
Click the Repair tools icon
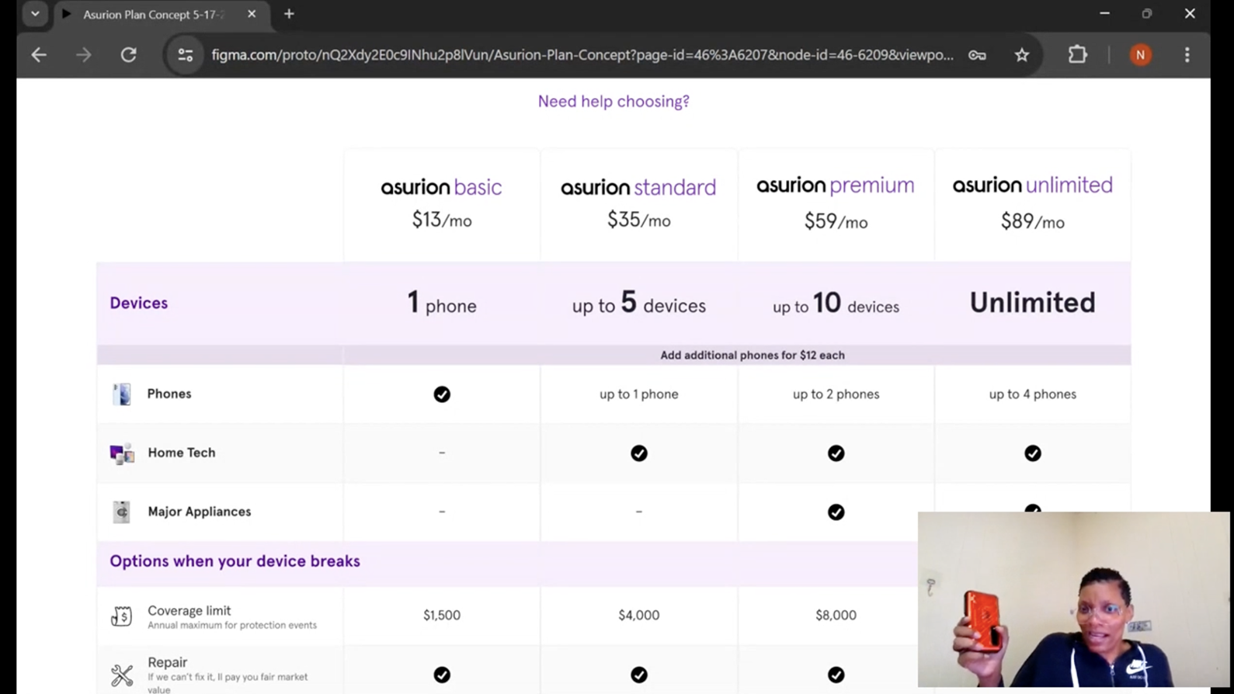tap(122, 675)
